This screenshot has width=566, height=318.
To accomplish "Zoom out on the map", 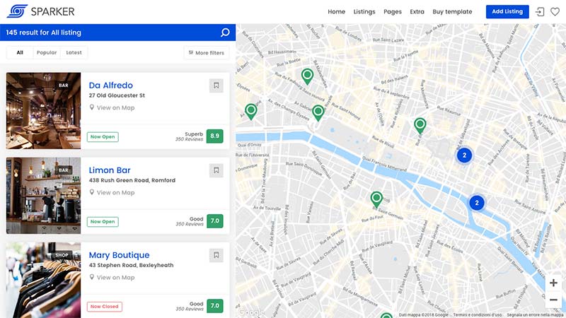I will pyautogui.click(x=553, y=300).
